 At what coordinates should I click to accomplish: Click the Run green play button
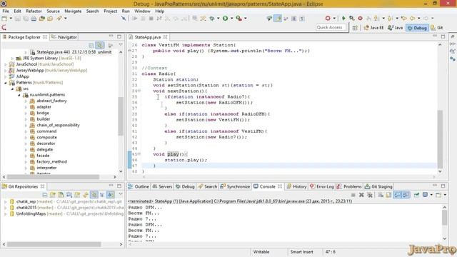click(x=226, y=19)
